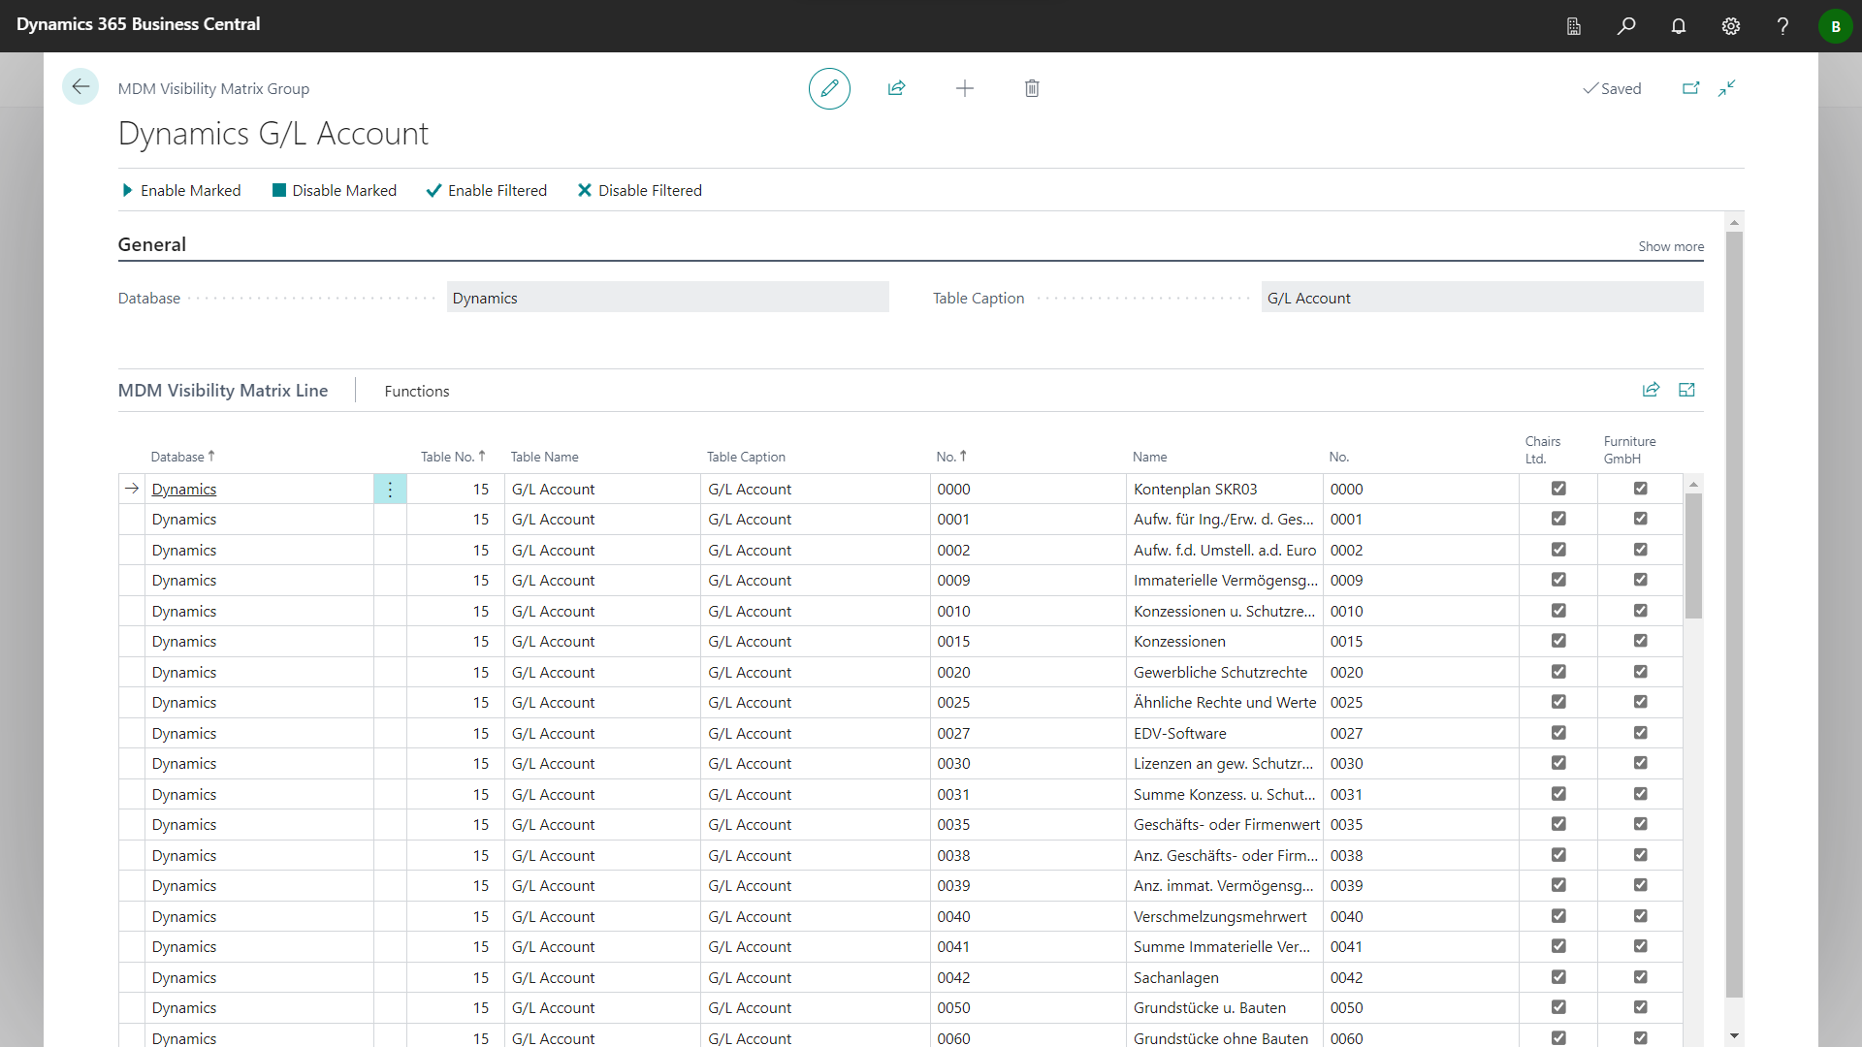Select Gewerbliche Schutzrechte name cell
This screenshot has width=1862, height=1047.
coord(1225,673)
